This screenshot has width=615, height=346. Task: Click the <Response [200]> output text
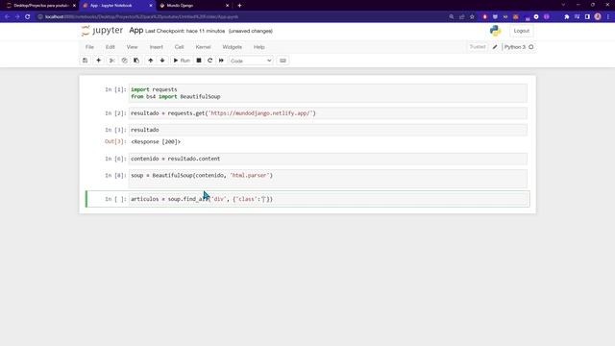(x=156, y=141)
